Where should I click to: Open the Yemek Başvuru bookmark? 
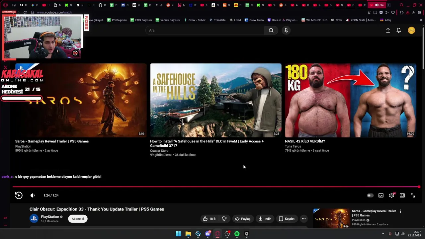(x=167, y=20)
